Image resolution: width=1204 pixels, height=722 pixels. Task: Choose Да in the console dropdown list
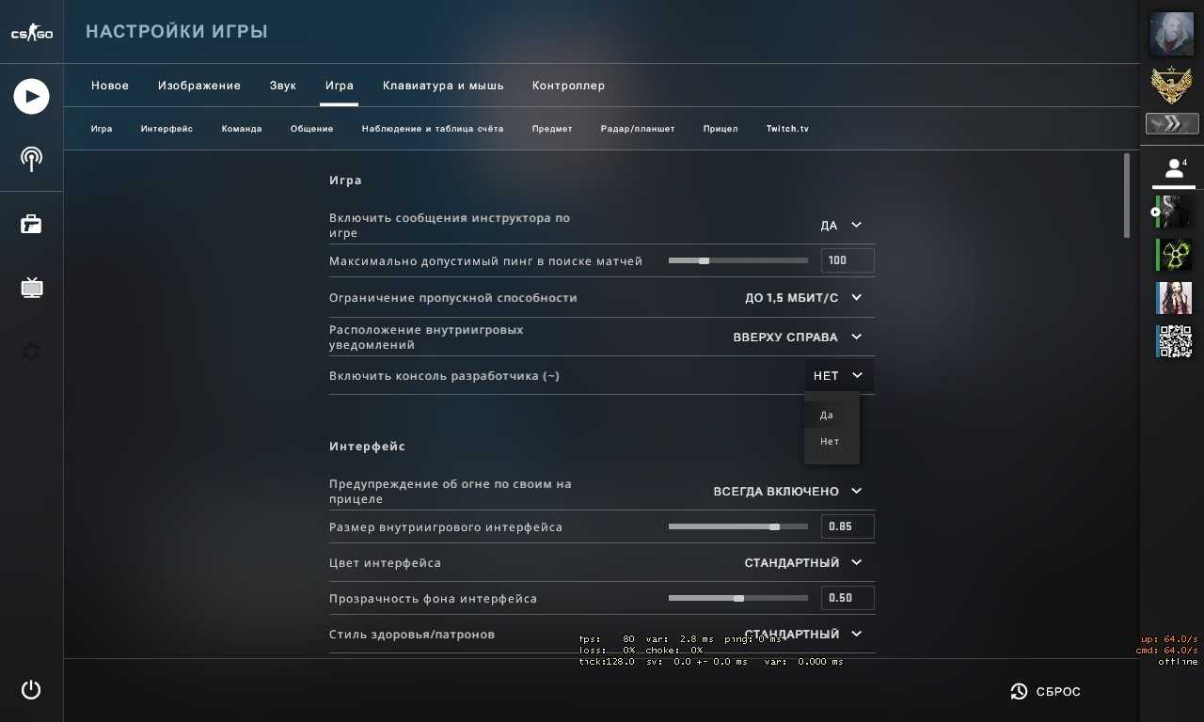[832, 416]
